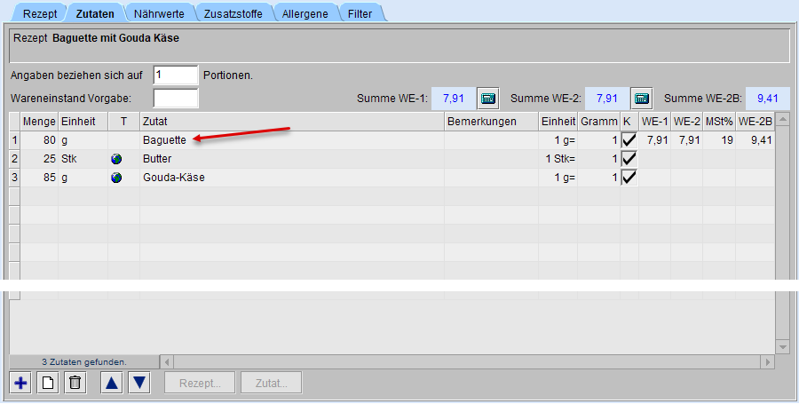
Task: Click horizontal scrollbar left arrow
Action: [167, 362]
